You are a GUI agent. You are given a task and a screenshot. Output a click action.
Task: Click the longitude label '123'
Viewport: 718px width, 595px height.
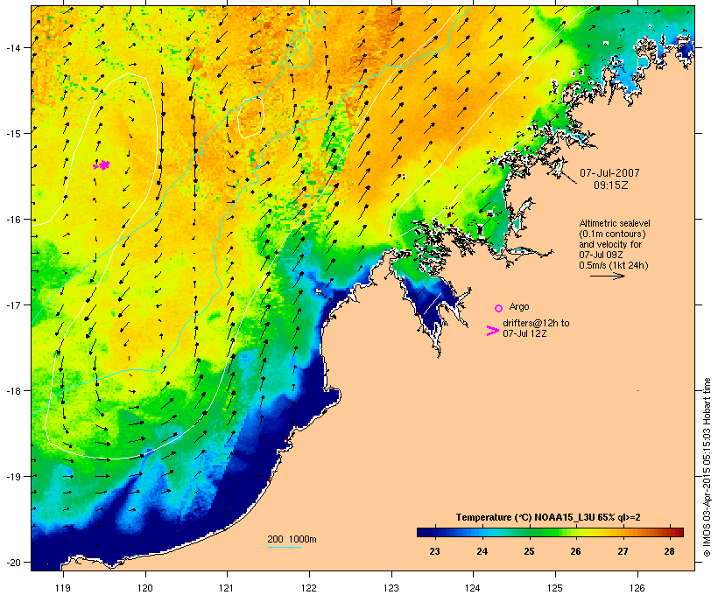391,588
